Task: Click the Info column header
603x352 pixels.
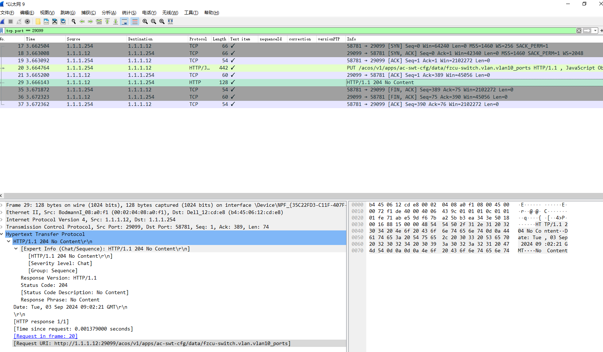Action: 474,39
